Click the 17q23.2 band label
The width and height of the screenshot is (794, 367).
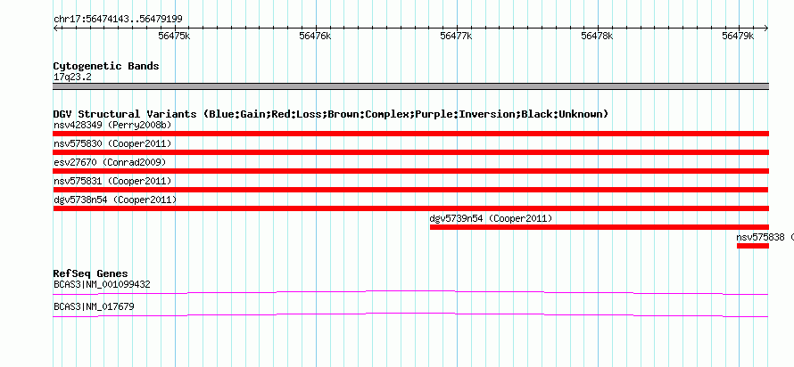click(72, 77)
